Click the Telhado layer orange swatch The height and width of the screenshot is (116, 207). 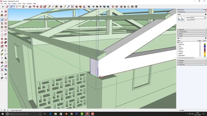tap(205, 52)
